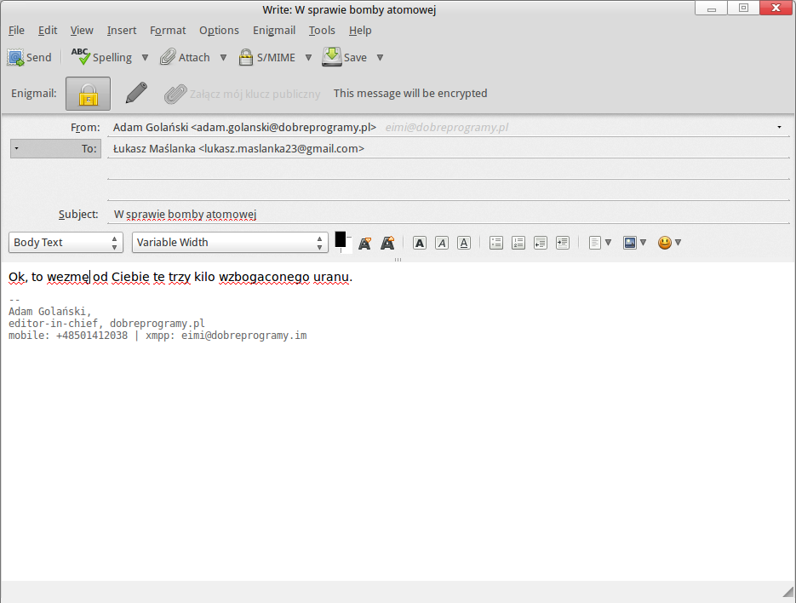
Task: Apply bulleted list
Action: click(496, 243)
